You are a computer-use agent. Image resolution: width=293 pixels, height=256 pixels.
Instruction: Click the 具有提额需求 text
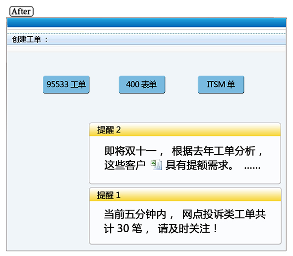[x=199, y=165]
